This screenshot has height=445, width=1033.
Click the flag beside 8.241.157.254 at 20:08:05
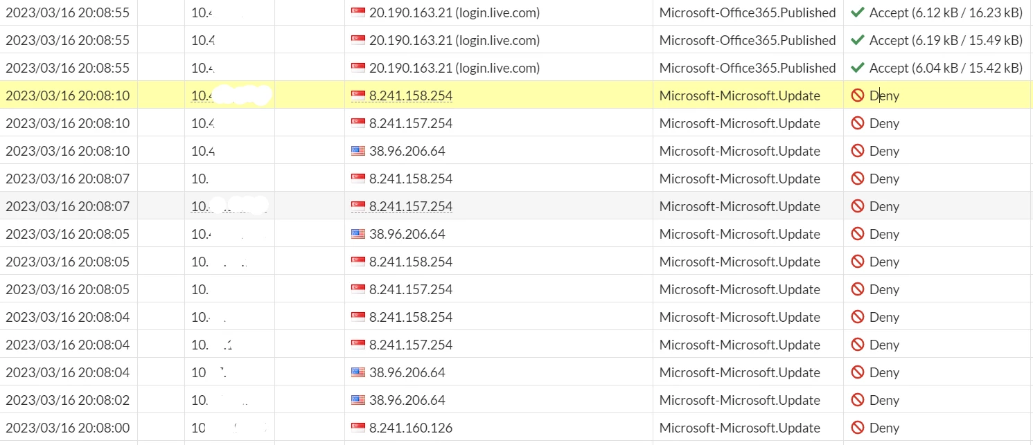pos(358,289)
